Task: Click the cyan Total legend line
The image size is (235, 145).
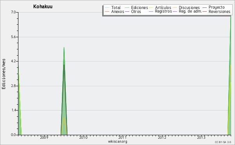Action: pyautogui.click(x=107, y=8)
